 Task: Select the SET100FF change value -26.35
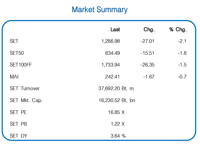147,65
